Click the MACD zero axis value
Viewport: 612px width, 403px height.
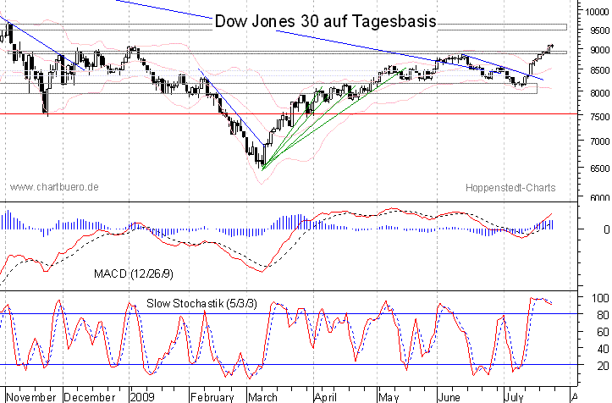coord(607,229)
